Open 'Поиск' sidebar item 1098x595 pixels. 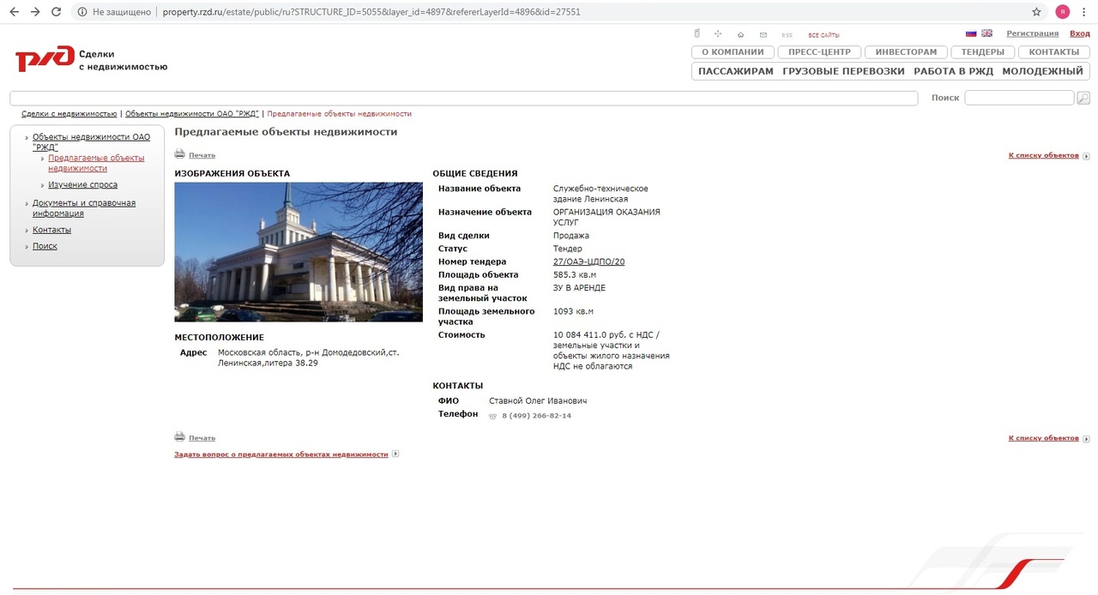click(x=45, y=246)
